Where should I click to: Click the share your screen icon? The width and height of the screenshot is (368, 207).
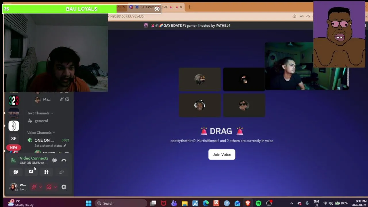(31, 172)
